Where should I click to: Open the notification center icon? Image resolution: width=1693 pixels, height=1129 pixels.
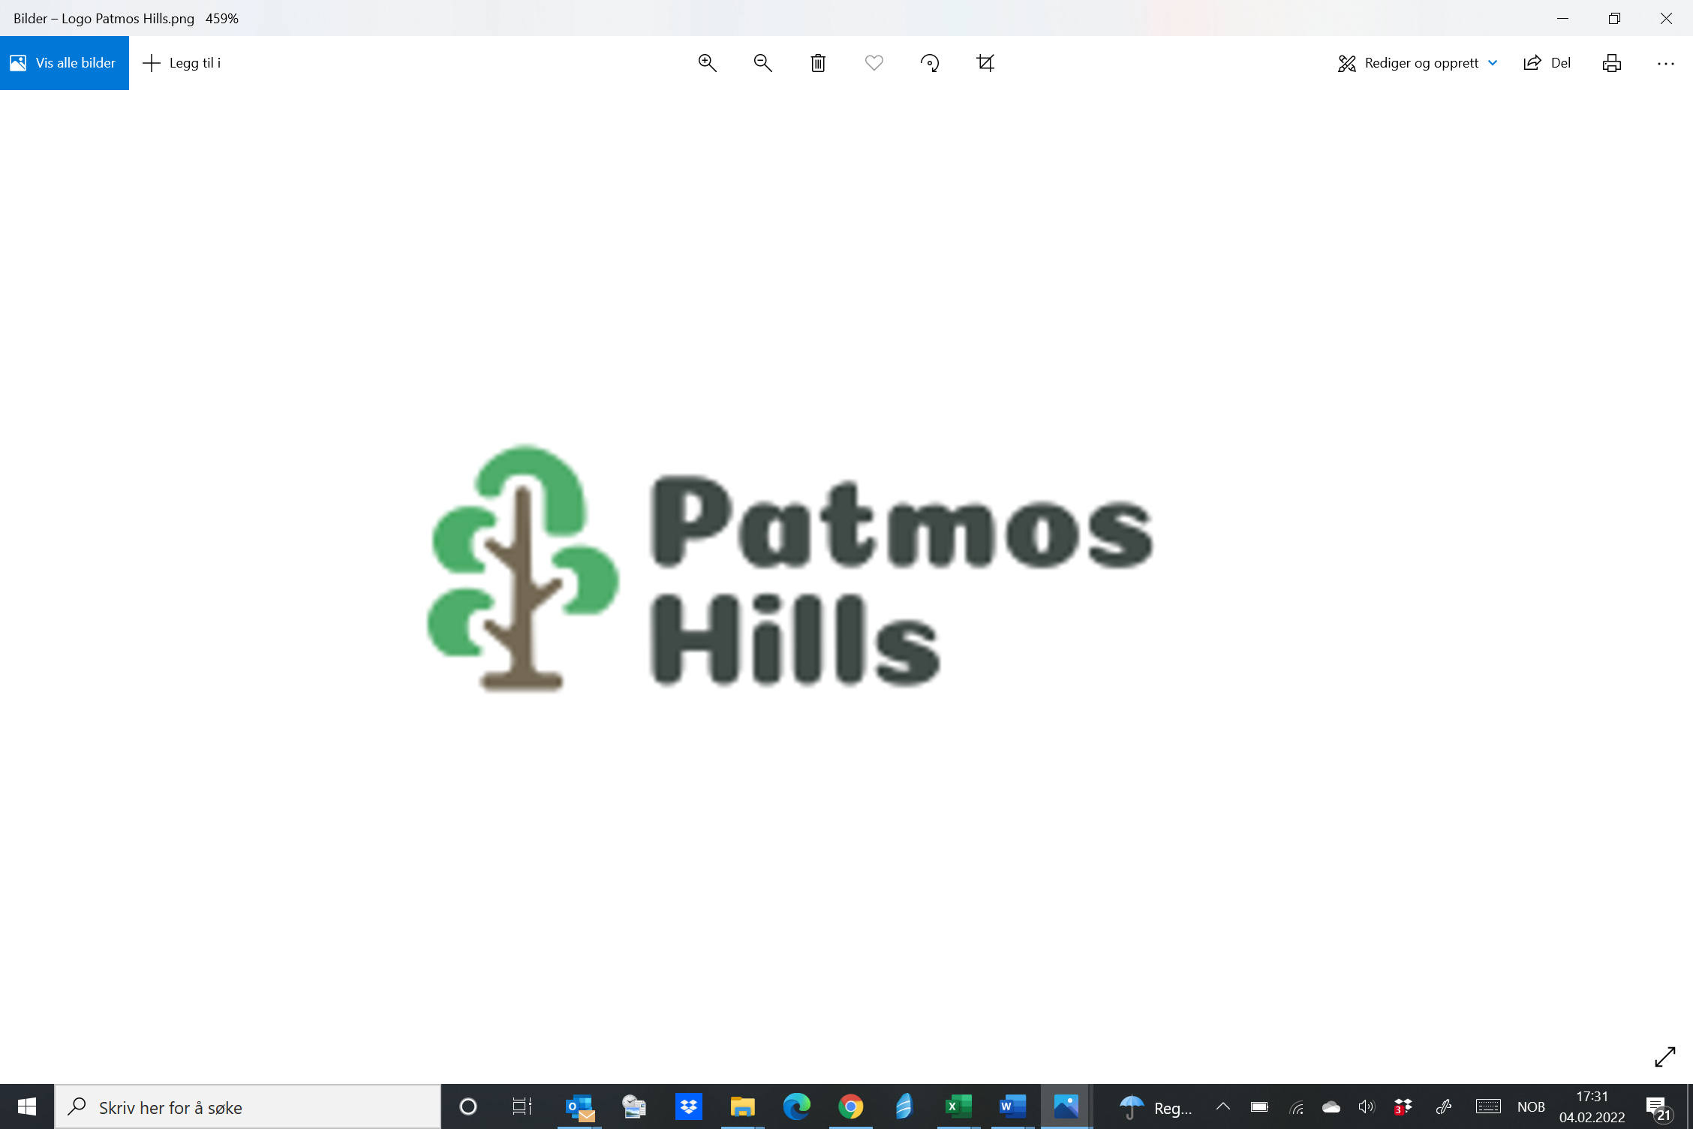1658,1107
